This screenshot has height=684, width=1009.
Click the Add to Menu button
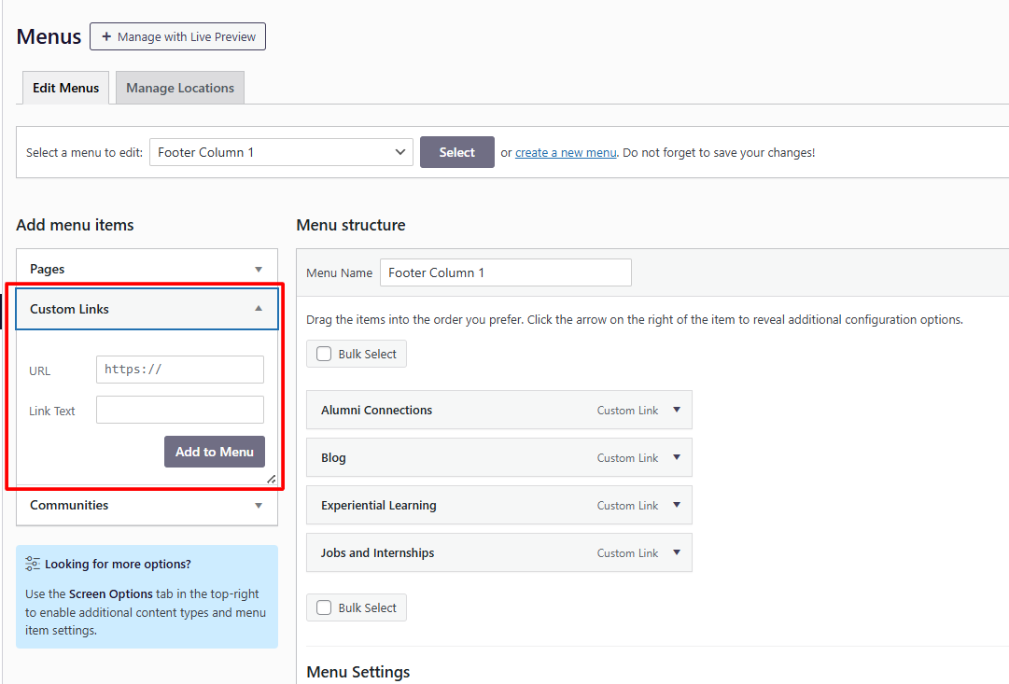pyautogui.click(x=215, y=452)
